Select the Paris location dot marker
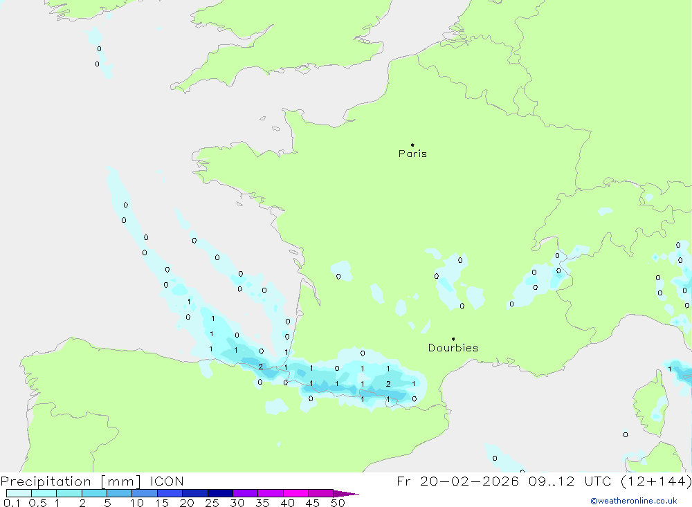This screenshot has height=507, width=692. point(412,145)
